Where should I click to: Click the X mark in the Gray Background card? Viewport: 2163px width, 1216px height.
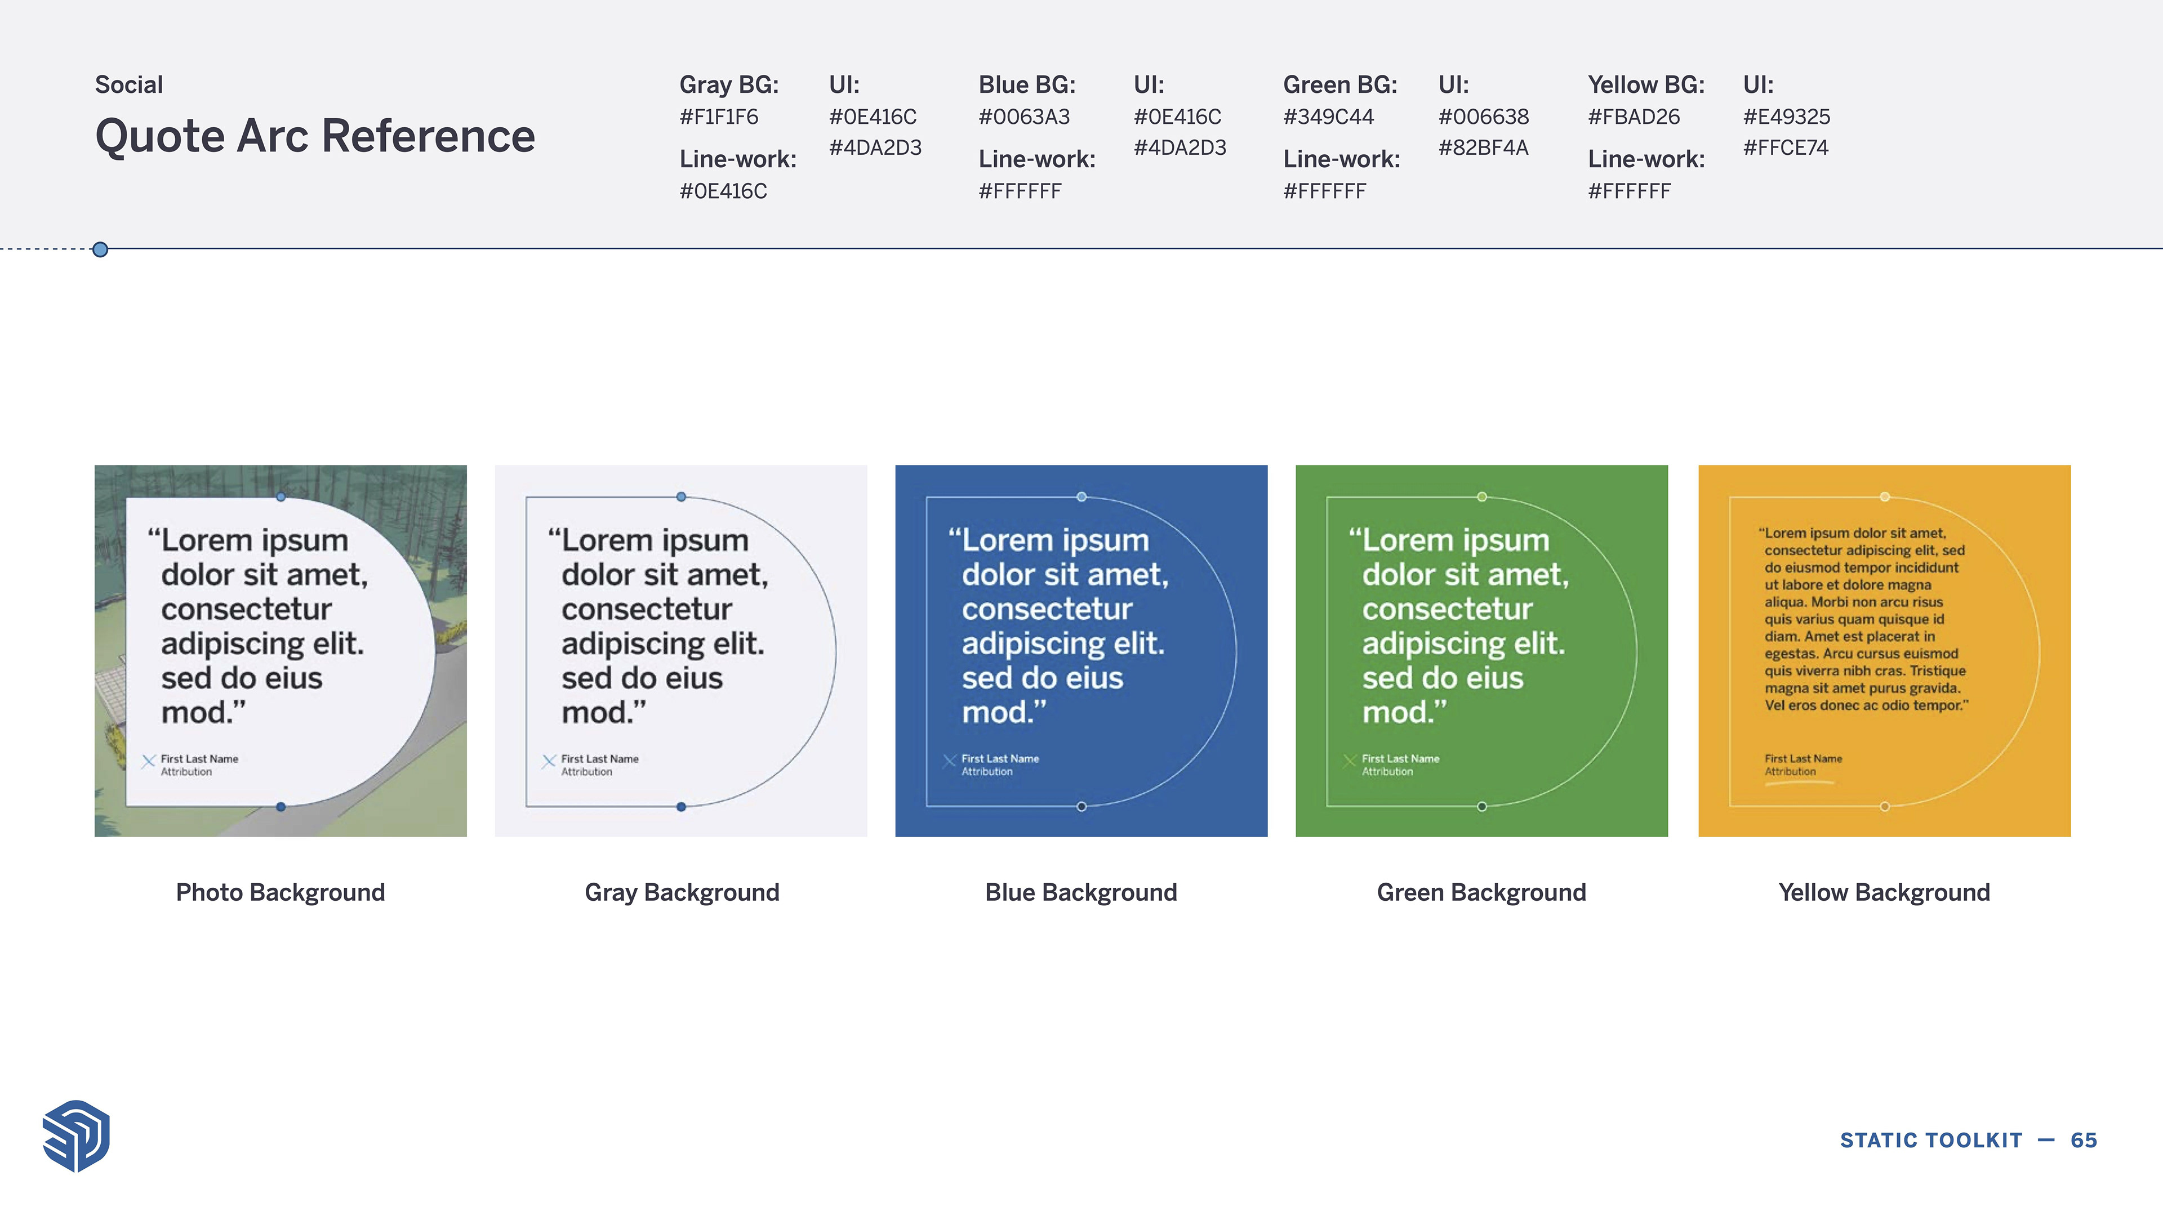(x=549, y=762)
